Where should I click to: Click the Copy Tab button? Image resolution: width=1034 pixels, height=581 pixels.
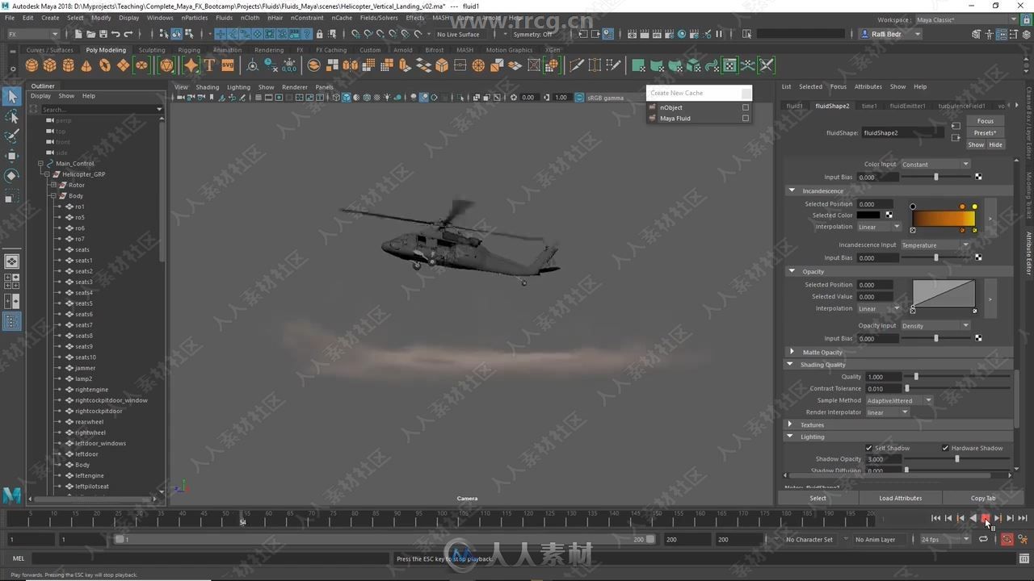(983, 498)
